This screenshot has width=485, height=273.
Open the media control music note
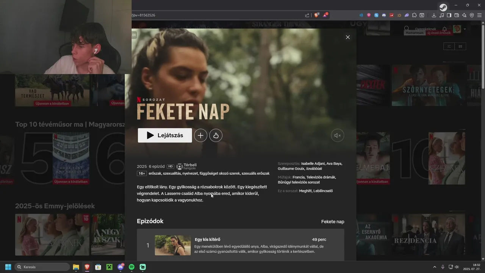pos(441,15)
